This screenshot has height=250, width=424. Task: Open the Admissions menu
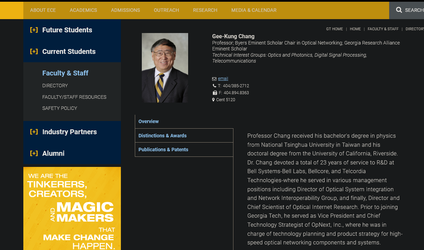pyautogui.click(x=125, y=10)
